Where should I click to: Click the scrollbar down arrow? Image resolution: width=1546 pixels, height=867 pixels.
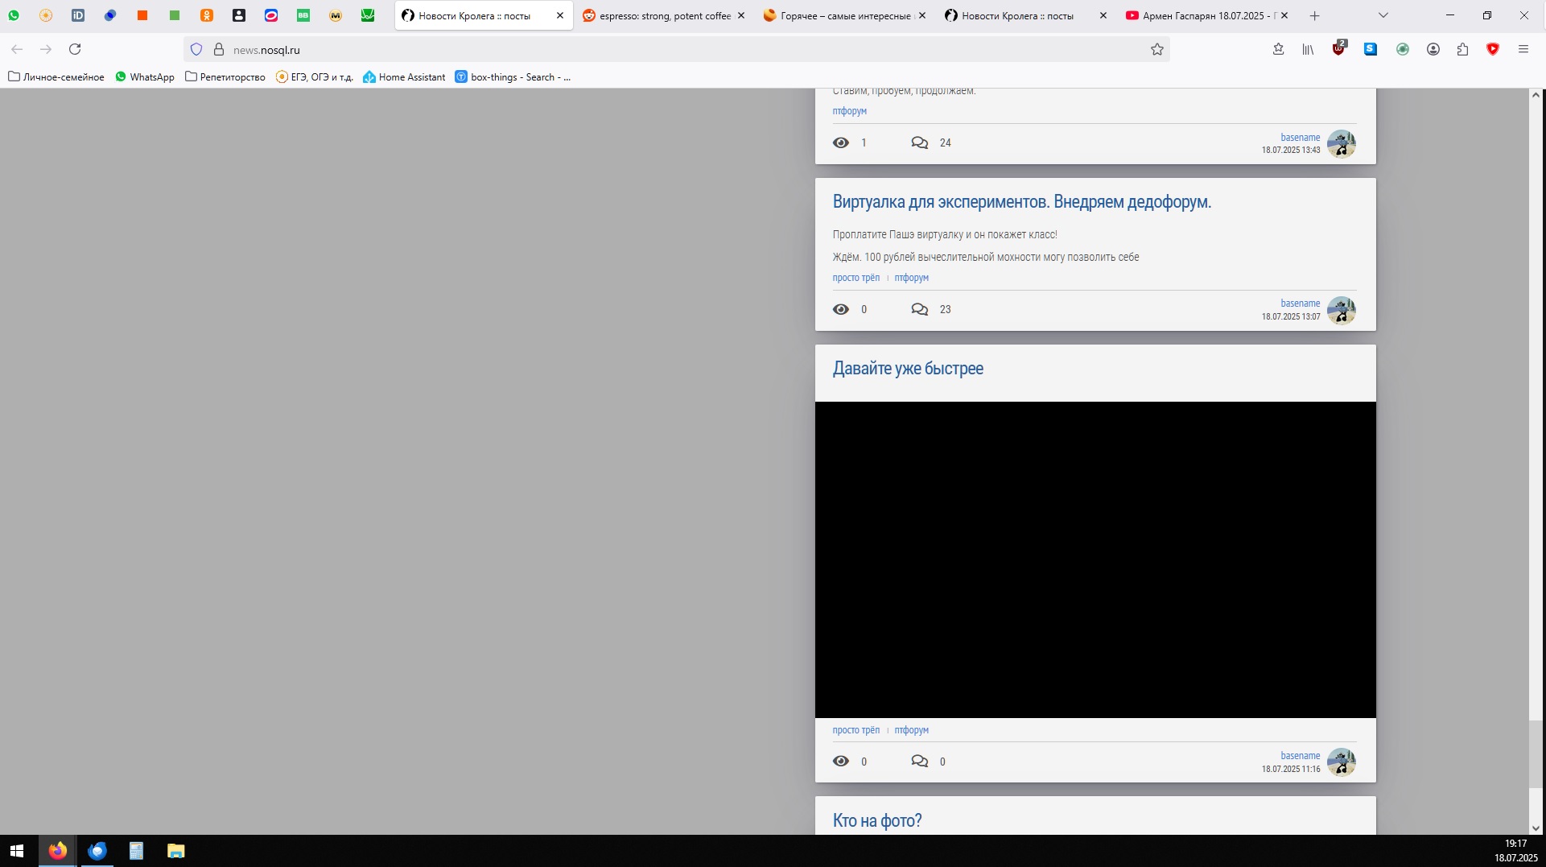point(1535,828)
